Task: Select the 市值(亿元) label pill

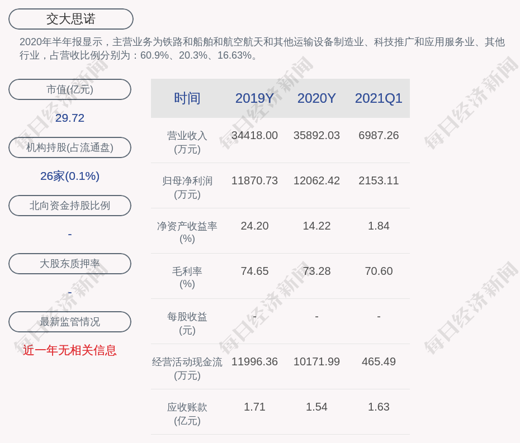Action: 70,89
